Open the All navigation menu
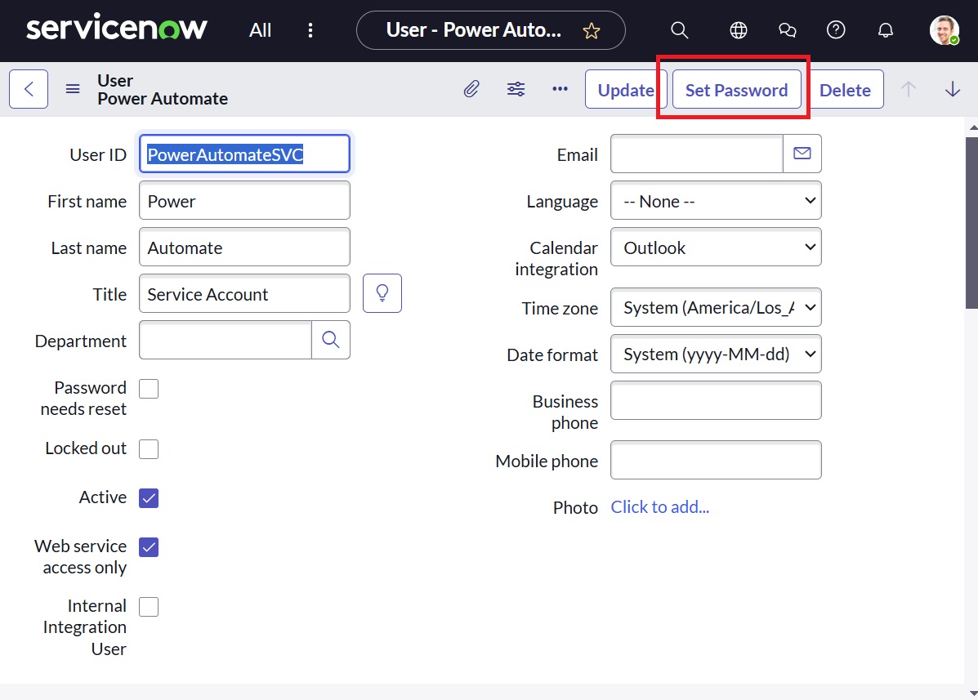The image size is (978, 700). pyautogui.click(x=260, y=30)
